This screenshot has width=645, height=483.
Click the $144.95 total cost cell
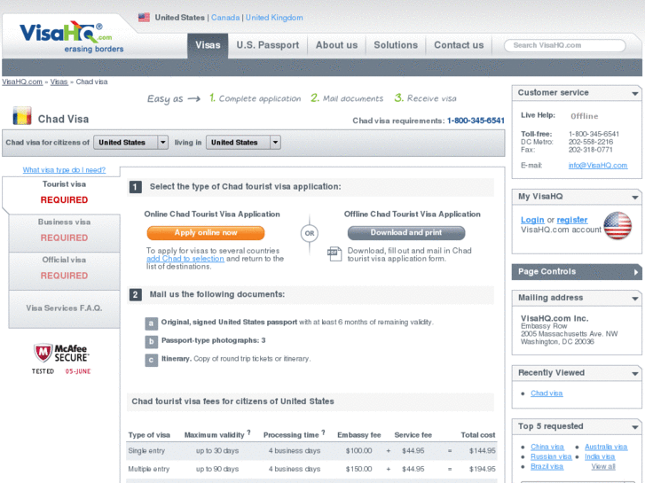482,451
